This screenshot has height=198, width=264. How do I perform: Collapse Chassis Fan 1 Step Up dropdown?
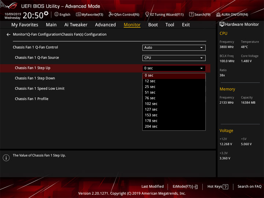pyautogui.click(x=174, y=68)
